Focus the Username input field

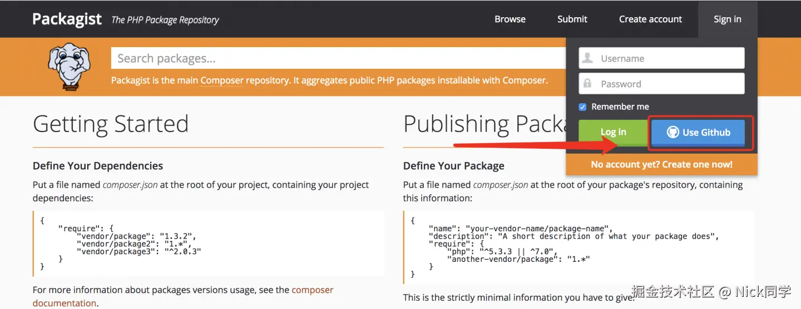[x=667, y=58]
